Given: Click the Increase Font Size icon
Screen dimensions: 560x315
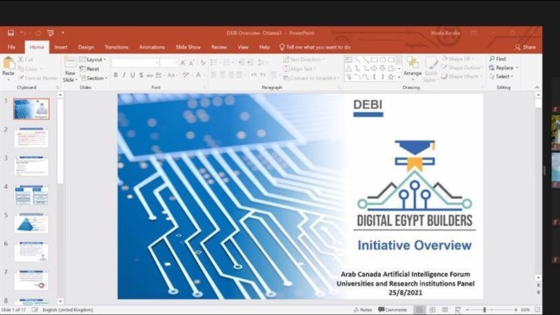Looking at the screenshot, I should [x=183, y=63].
